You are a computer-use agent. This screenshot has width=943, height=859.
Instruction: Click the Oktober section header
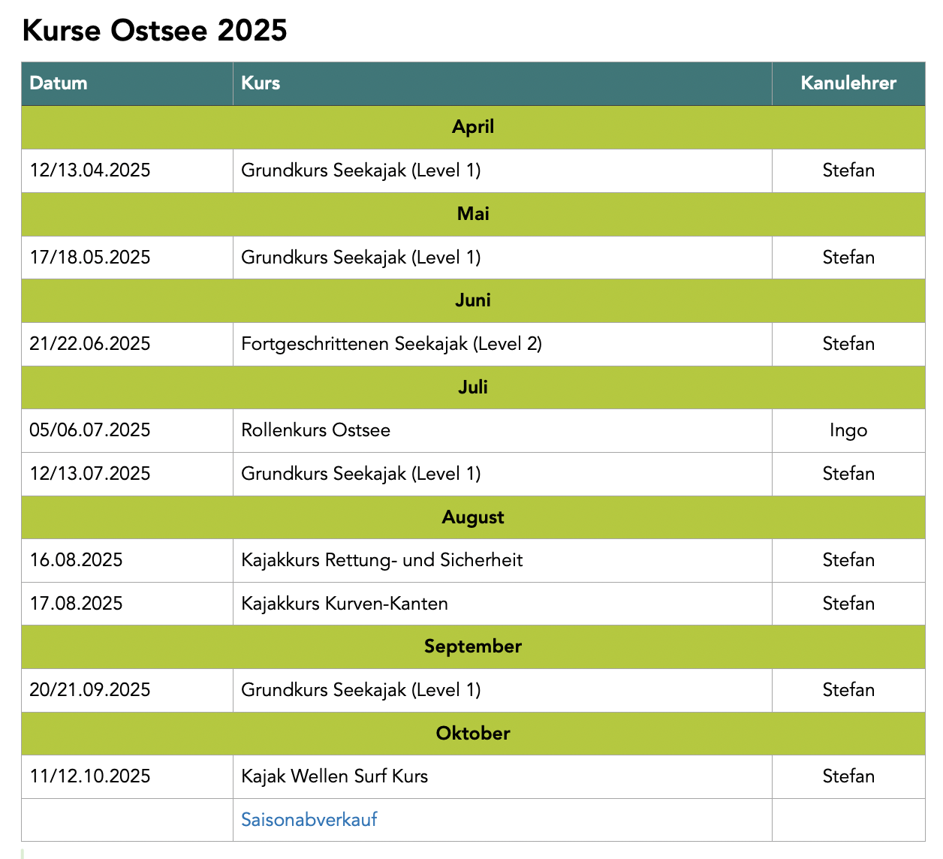[x=472, y=734]
